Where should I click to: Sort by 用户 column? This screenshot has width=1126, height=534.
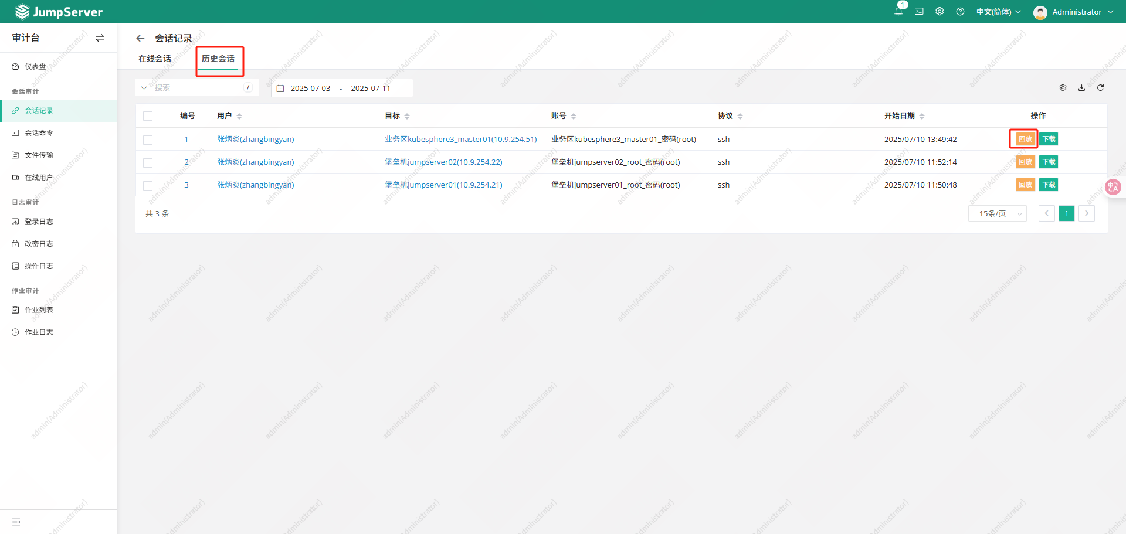coord(239,116)
